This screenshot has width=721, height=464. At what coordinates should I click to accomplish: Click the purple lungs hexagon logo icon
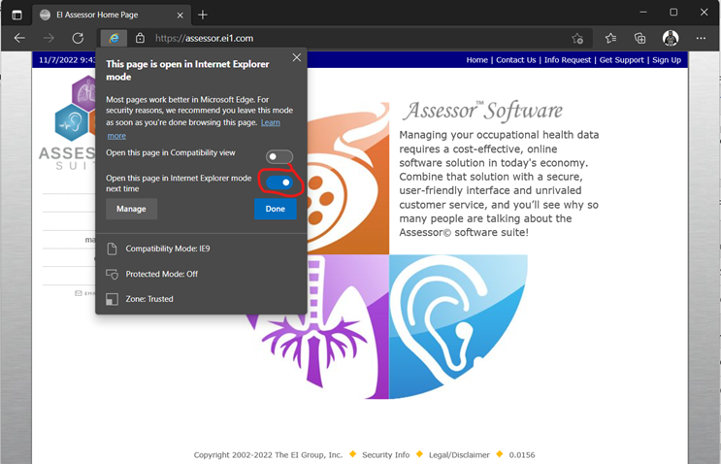click(83, 93)
